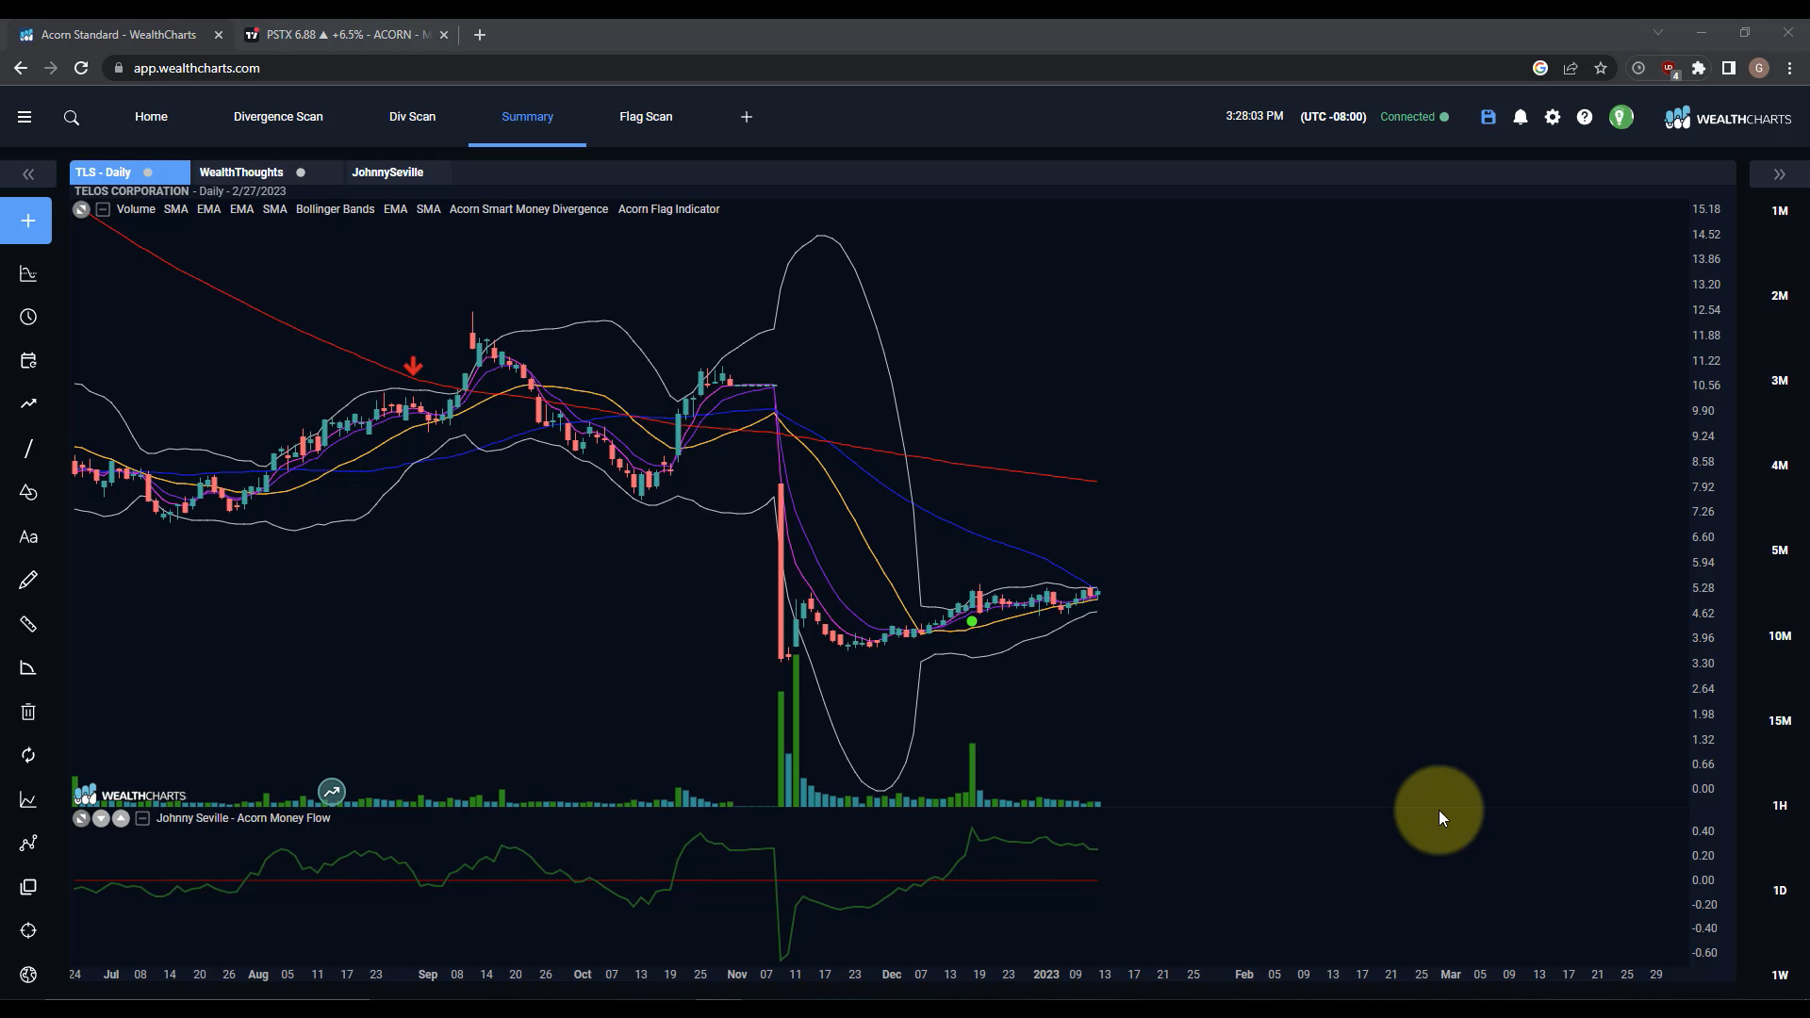The width and height of the screenshot is (1810, 1018).
Task: Click the refresh chart icon in sidebar
Action: (28, 755)
